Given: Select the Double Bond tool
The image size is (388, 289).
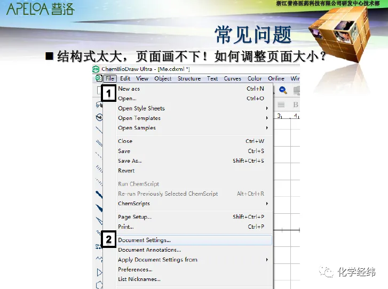Looking at the screenshot, I should (99, 143).
